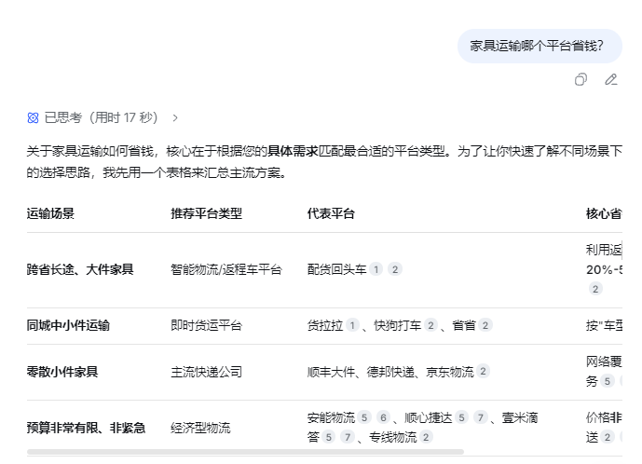Select the 预算非常有限、非紧急 cell

click(86, 428)
